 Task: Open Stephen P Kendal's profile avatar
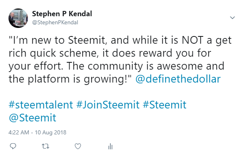(x=18, y=18)
